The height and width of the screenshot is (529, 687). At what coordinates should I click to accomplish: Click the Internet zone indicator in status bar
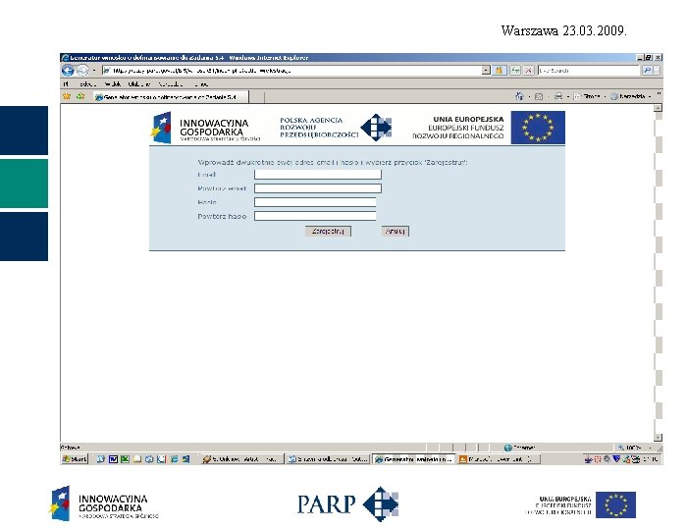pyautogui.click(x=520, y=448)
